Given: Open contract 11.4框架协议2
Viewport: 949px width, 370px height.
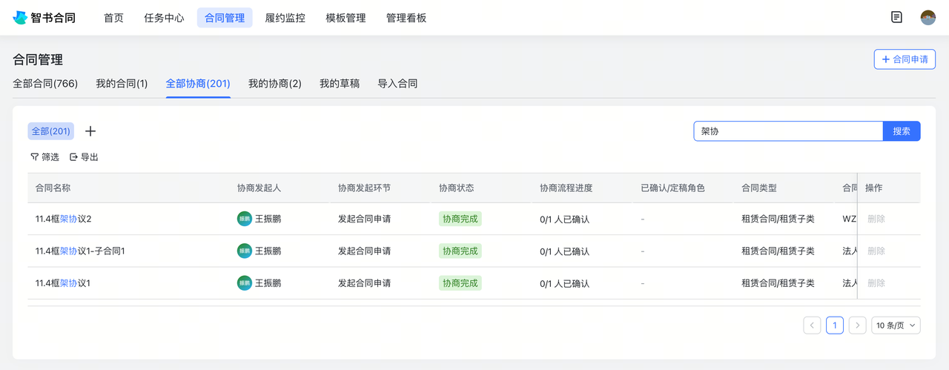Looking at the screenshot, I should tap(63, 219).
